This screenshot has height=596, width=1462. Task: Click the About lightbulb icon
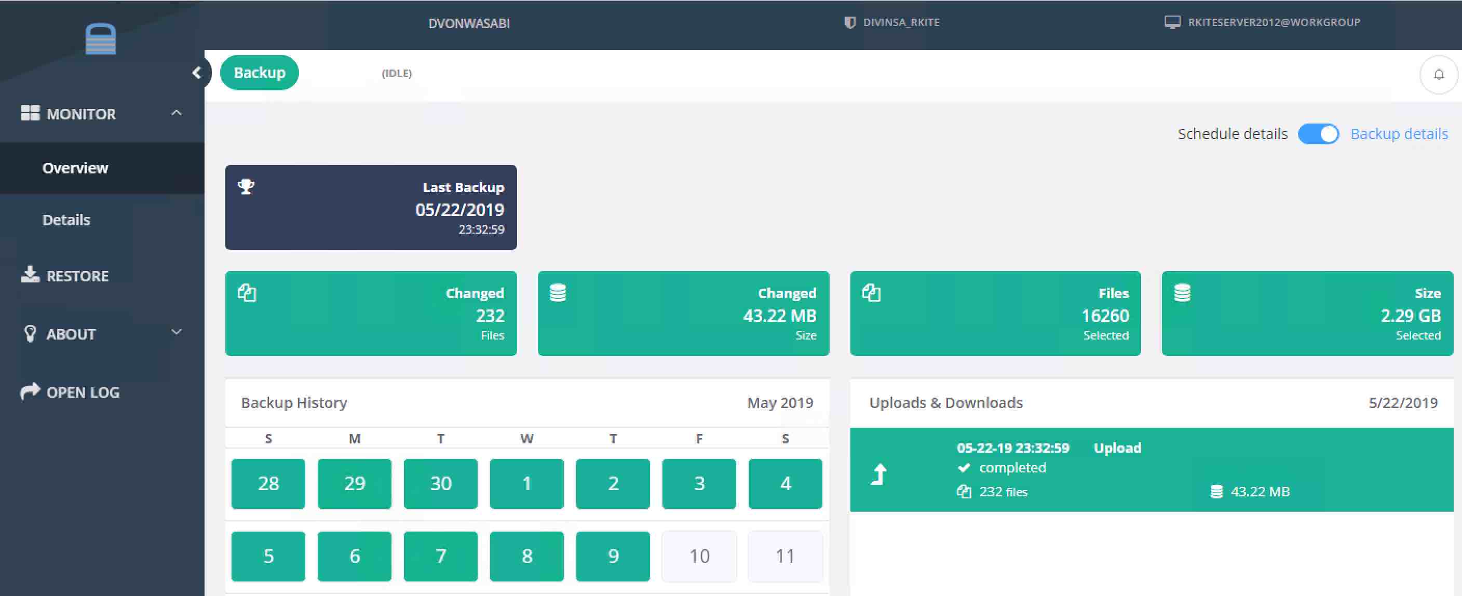(x=30, y=333)
